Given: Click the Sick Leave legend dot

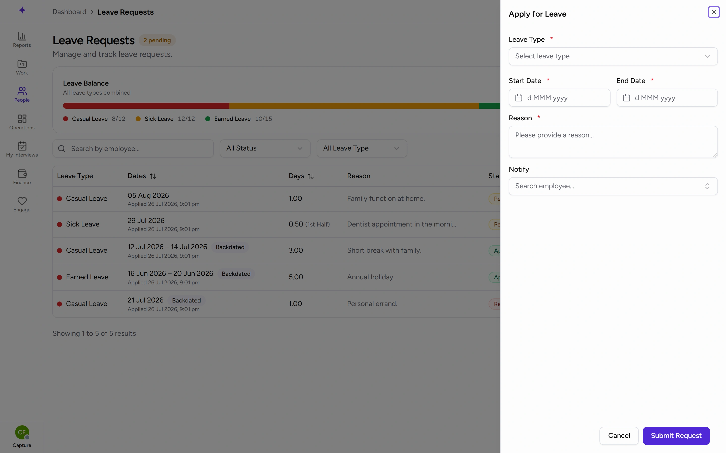Looking at the screenshot, I should (138, 119).
